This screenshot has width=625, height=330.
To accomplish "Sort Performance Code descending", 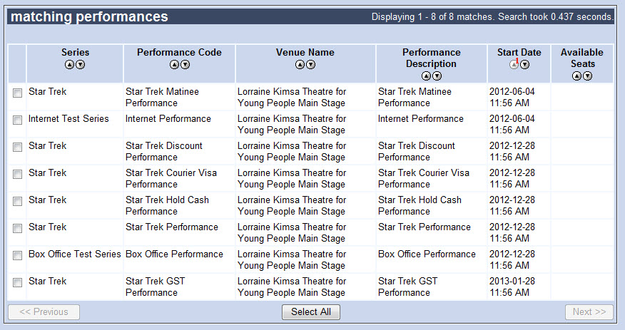I will [186, 64].
